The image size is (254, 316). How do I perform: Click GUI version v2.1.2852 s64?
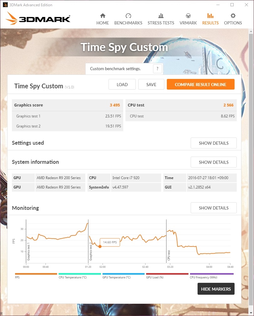tap(199, 187)
